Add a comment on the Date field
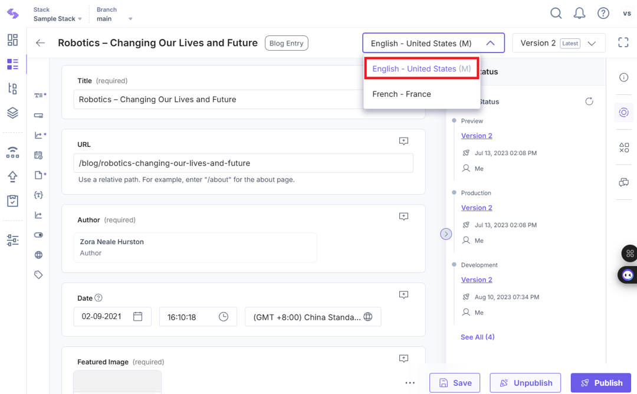This screenshot has width=637, height=394. [x=403, y=295]
